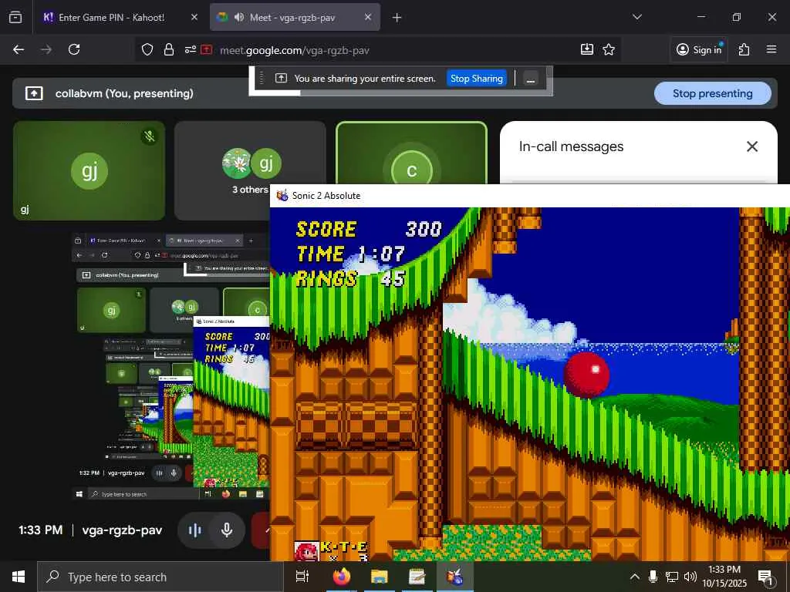Install the site as app icon

tap(587, 49)
